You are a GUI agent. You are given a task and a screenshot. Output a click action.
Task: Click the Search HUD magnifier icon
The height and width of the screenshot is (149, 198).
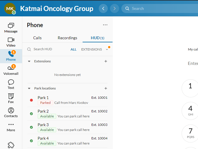(x=29, y=49)
